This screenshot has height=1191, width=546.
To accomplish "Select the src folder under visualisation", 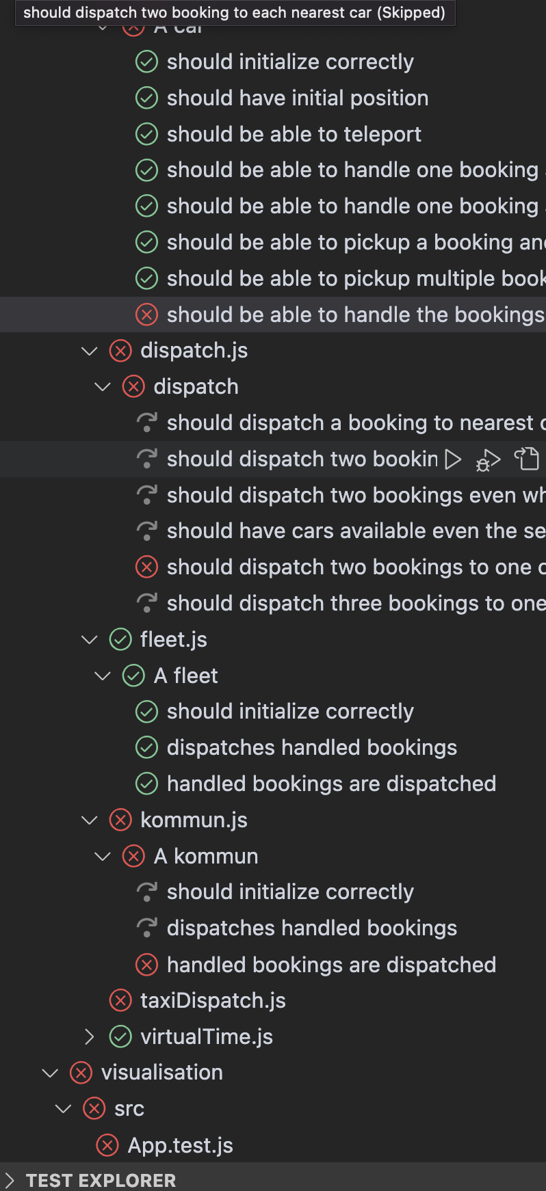I will pyautogui.click(x=129, y=1109).
